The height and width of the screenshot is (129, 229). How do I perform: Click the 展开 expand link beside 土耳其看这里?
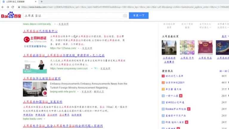point(225,36)
